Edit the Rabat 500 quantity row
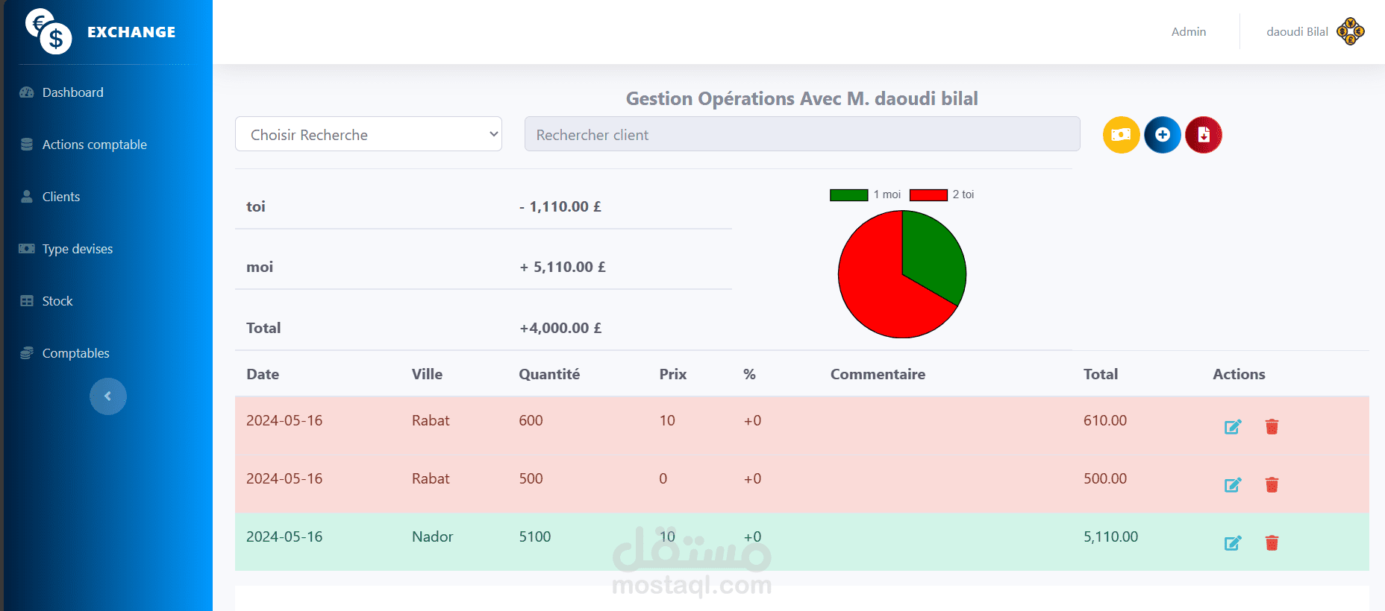This screenshot has height=611, width=1385. pyautogui.click(x=1233, y=485)
